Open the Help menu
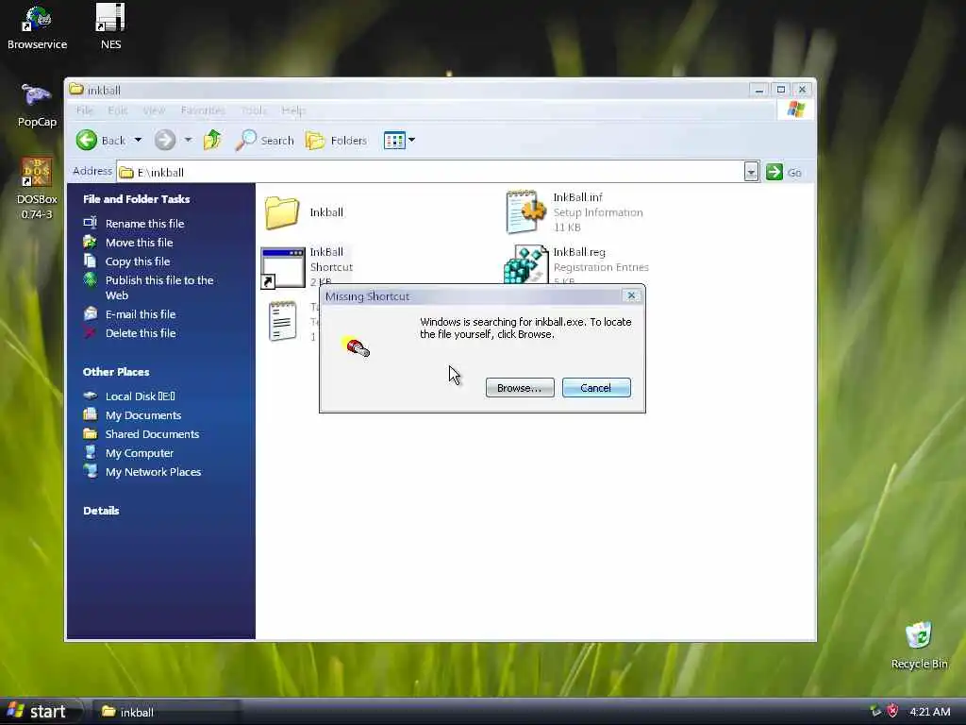Viewport: 966px width, 725px height. (293, 110)
